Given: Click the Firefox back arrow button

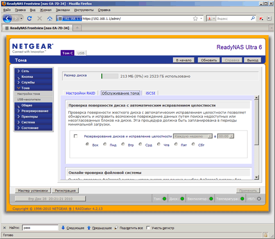Looking at the screenshot, I should (7, 18).
